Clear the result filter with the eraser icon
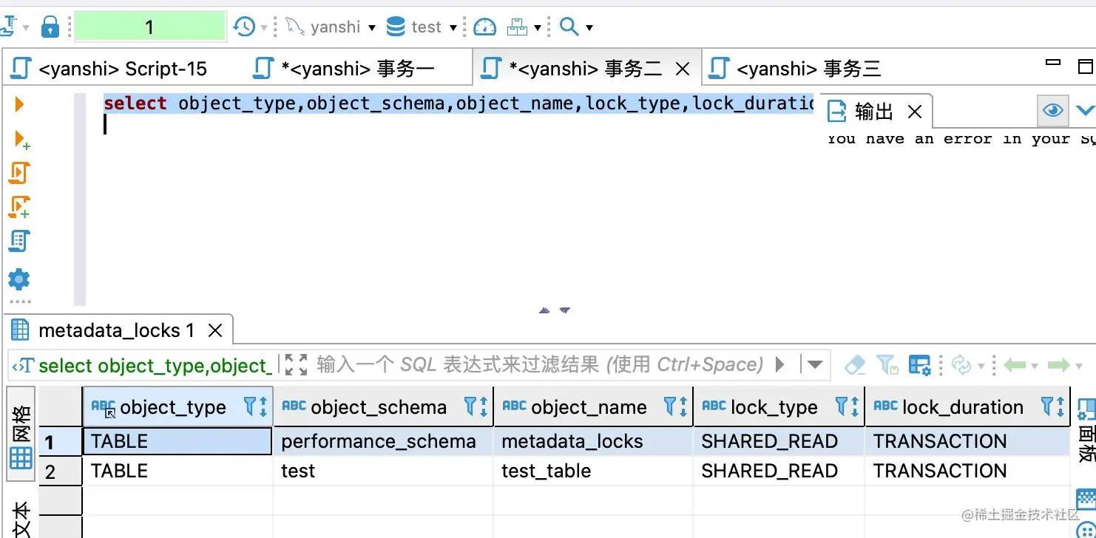 click(855, 364)
